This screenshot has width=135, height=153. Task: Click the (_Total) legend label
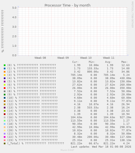point(36,143)
